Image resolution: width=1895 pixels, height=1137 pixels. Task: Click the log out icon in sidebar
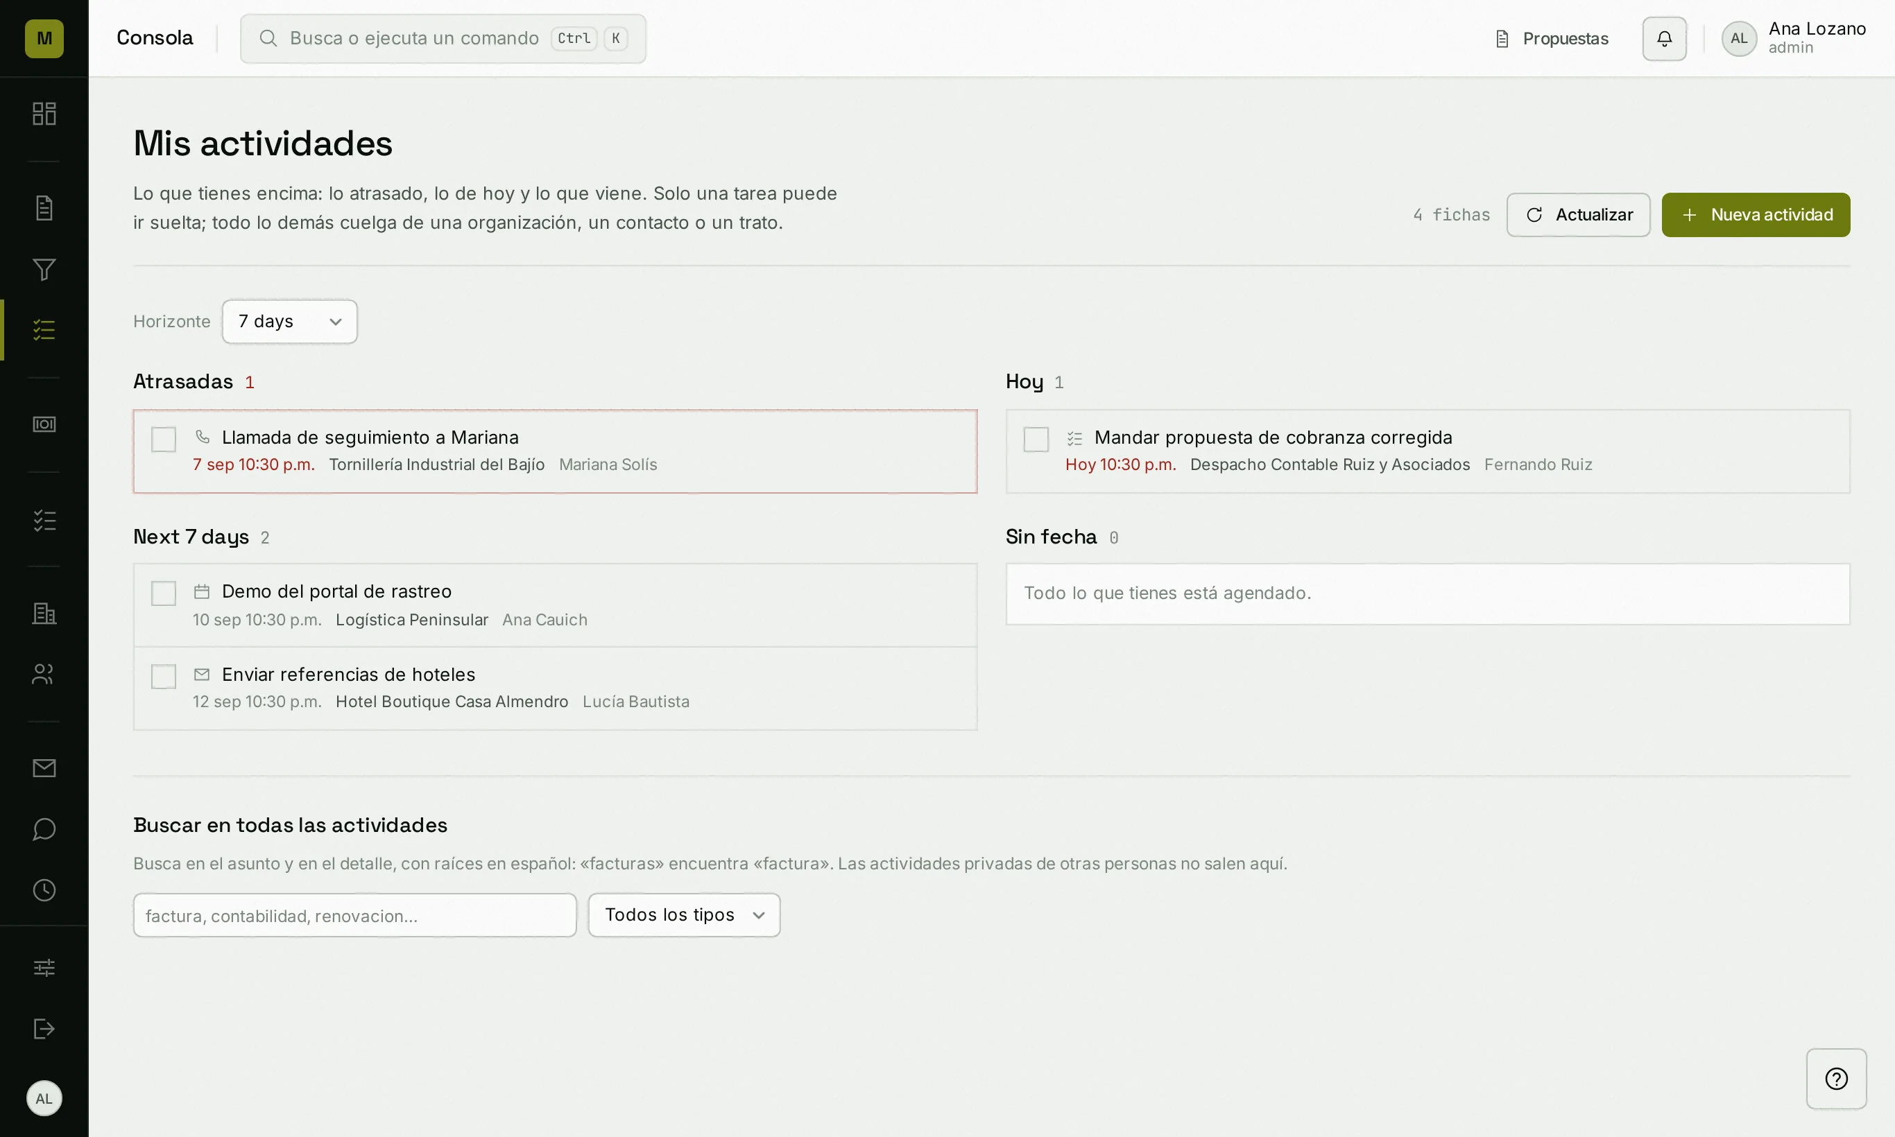[44, 1029]
